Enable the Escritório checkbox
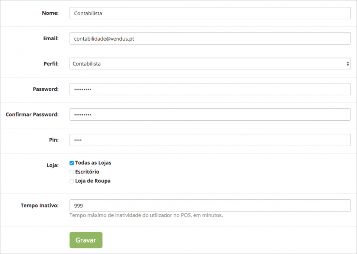The height and width of the screenshot is (254, 357). pyautogui.click(x=72, y=172)
